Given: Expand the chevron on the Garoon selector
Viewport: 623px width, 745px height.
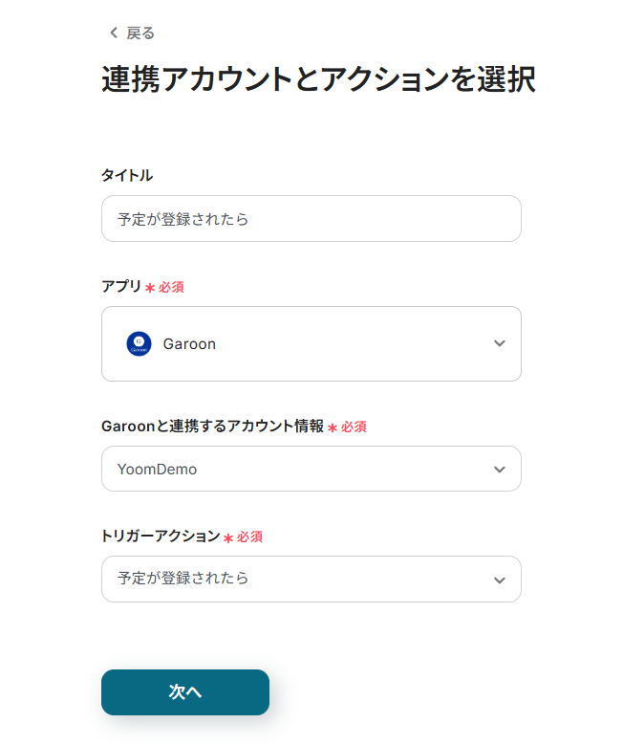Looking at the screenshot, I should pyautogui.click(x=499, y=343).
